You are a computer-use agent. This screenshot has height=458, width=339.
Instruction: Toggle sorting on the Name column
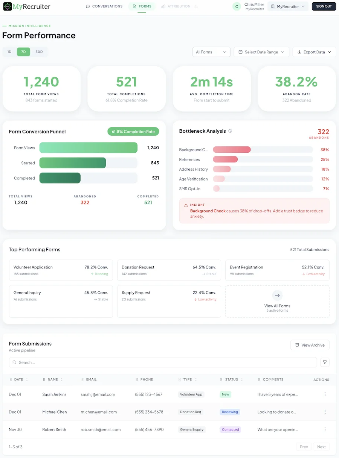click(61, 379)
